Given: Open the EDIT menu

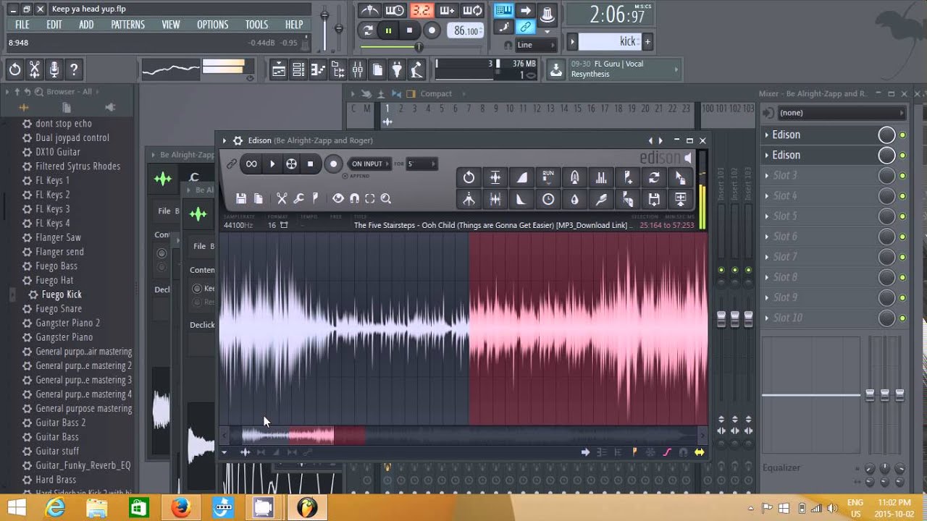Looking at the screenshot, I should [54, 25].
